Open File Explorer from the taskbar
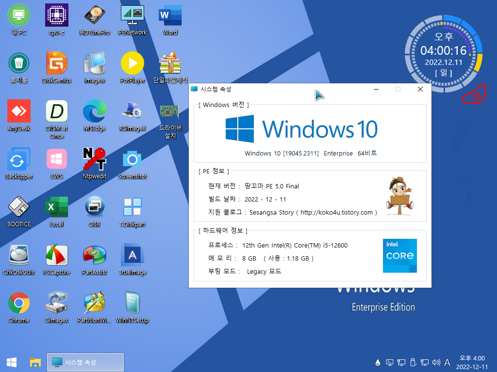 35,362
